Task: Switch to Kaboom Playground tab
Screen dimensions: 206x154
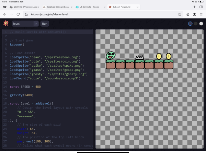Action: click(124, 7)
